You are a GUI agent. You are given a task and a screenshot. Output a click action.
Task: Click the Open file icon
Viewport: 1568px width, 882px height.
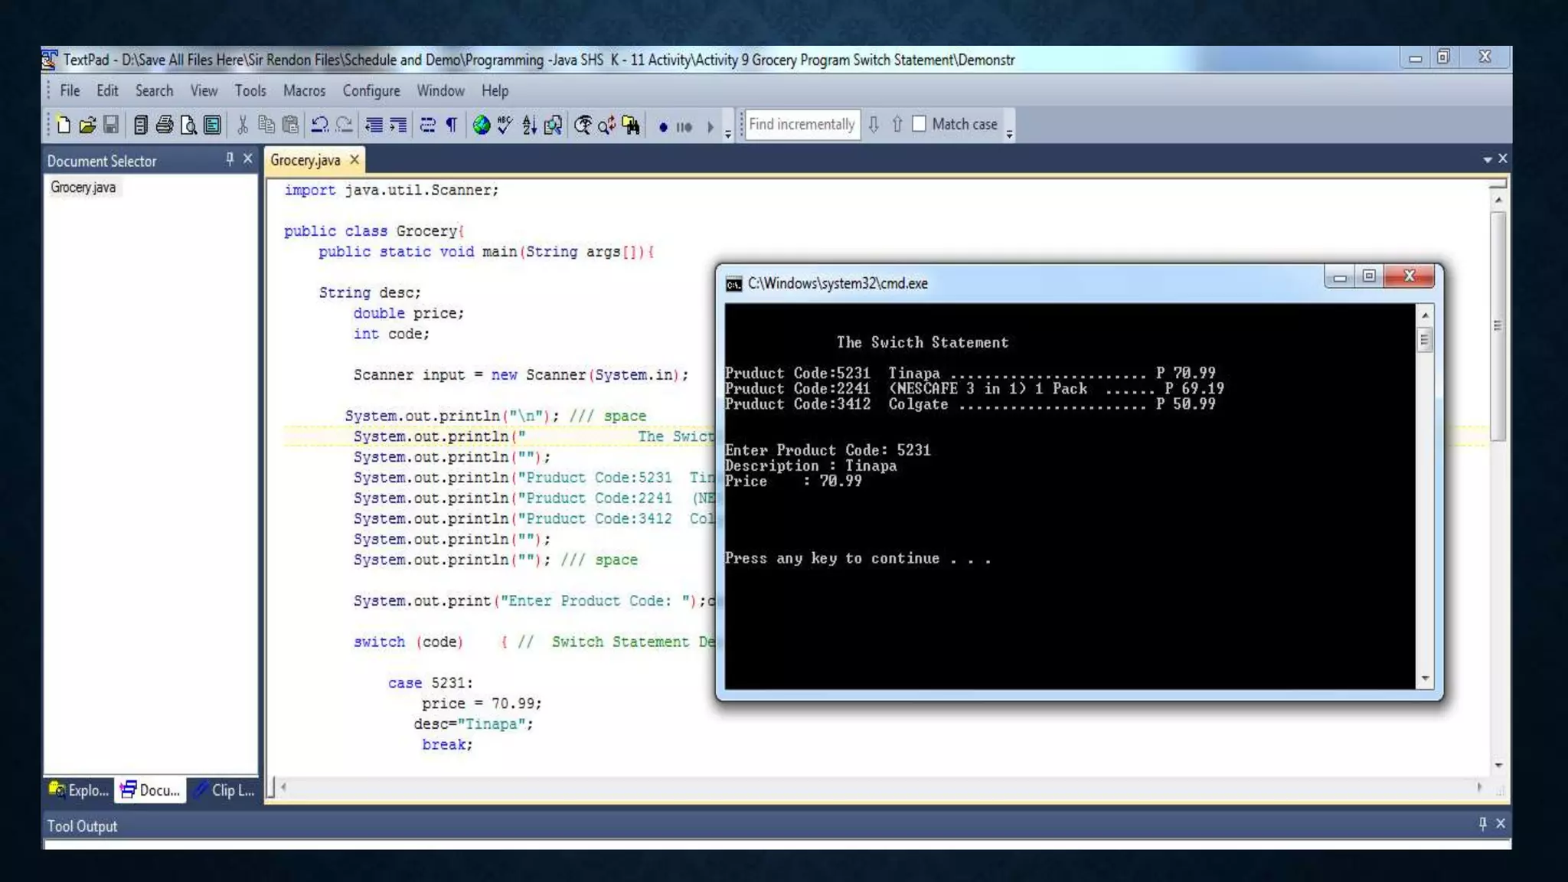coord(87,125)
